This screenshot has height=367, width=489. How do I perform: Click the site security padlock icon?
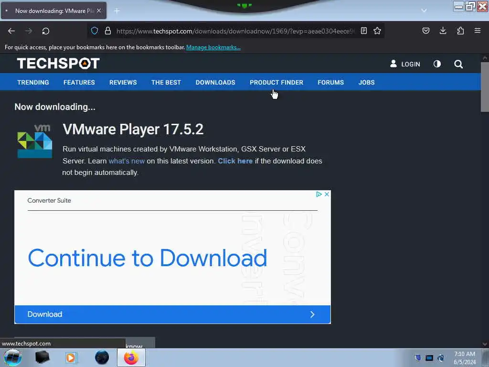coord(108,31)
